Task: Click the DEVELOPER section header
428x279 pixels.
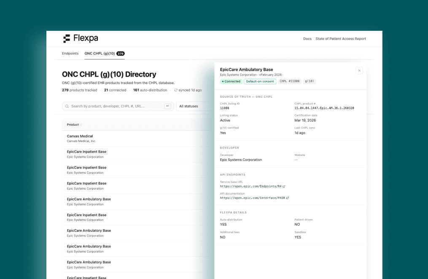Action: point(229,148)
